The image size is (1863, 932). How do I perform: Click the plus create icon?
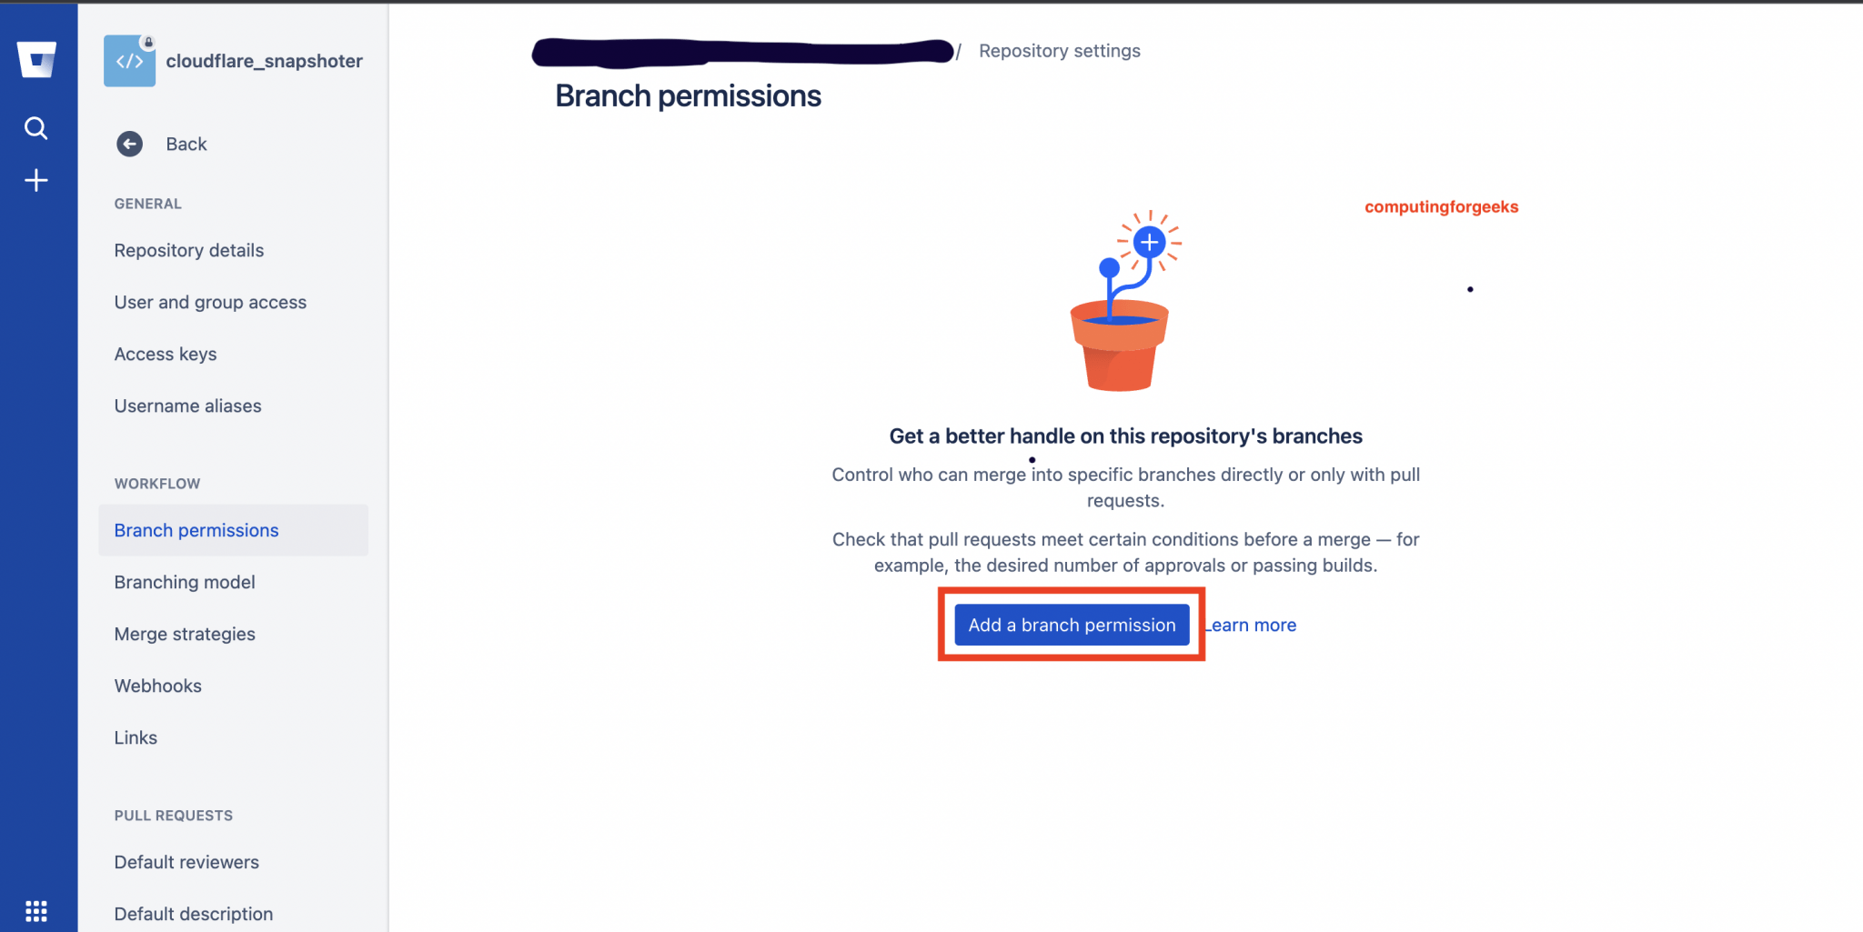pos(36,180)
